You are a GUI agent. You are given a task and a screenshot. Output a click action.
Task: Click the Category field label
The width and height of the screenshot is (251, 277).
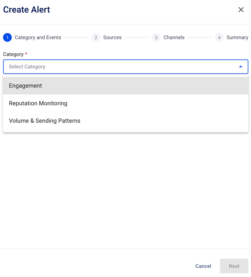(13, 54)
